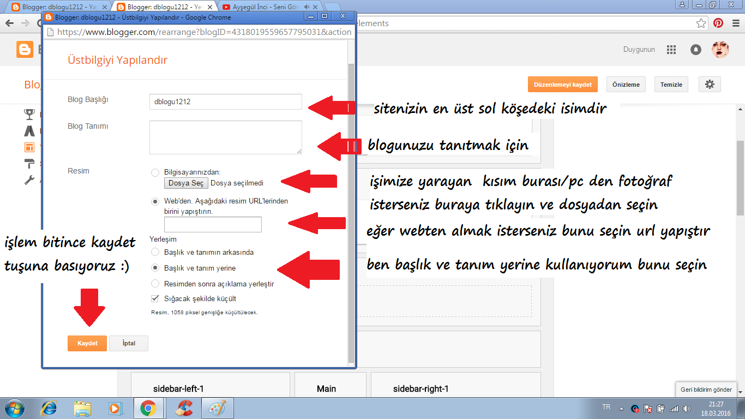
Task: Open the notifications bell icon
Action: [x=696, y=50]
